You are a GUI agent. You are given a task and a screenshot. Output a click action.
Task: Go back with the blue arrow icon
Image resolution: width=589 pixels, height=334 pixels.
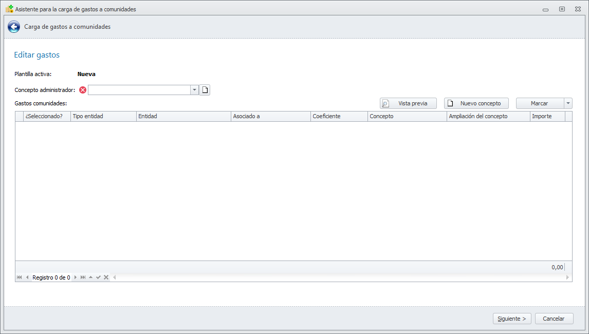pyautogui.click(x=14, y=27)
